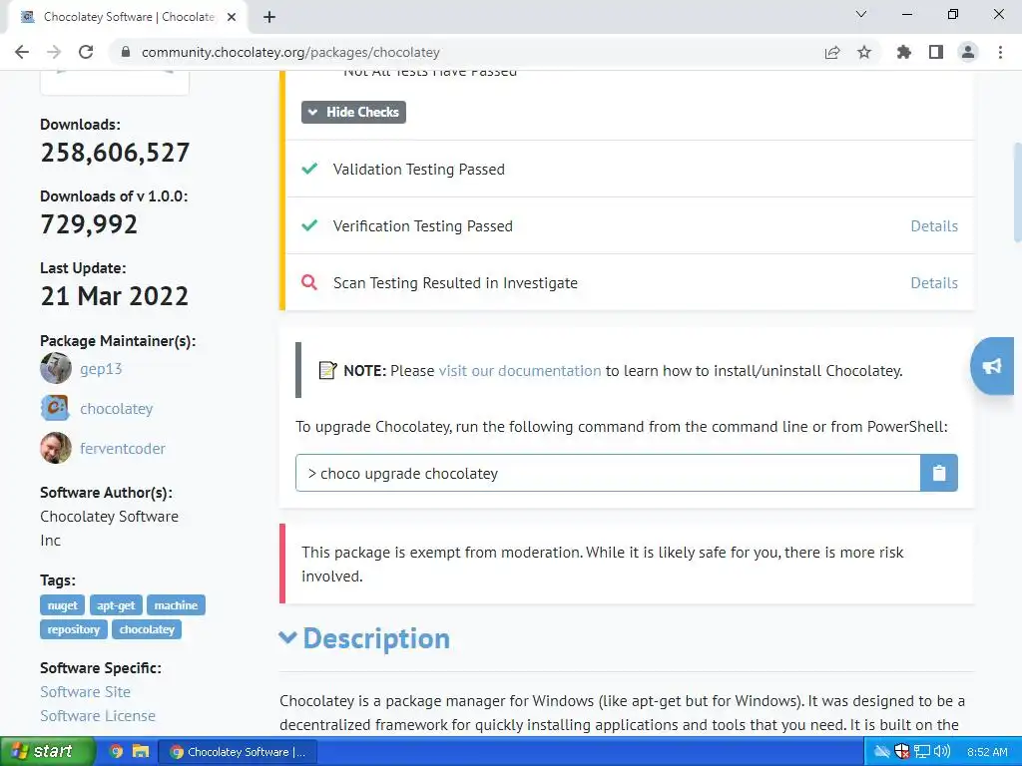Image resolution: width=1022 pixels, height=766 pixels.
Task: Bookmark this page with the star icon
Action: [864, 52]
